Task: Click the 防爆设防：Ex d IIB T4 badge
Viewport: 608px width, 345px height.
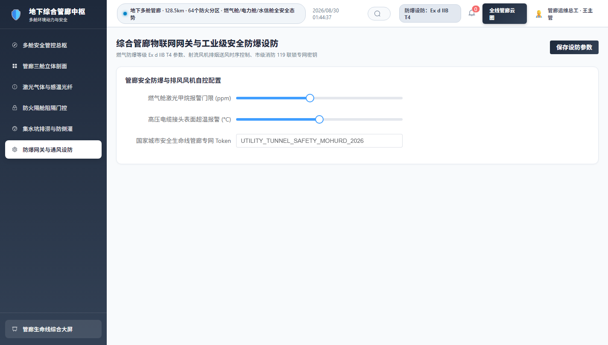Action: pyautogui.click(x=430, y=14)
